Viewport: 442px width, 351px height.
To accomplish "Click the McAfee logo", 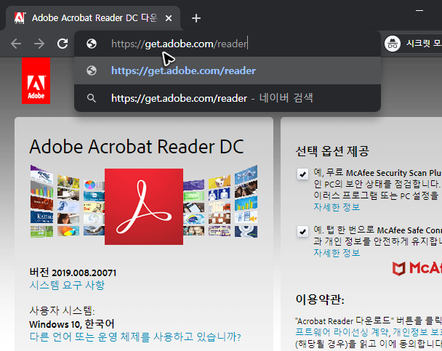I will point(417,267).
